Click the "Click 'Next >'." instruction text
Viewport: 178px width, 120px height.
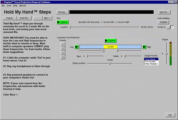coord(11,94)
